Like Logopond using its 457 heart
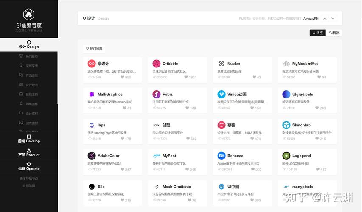The height and width of the screenshot is (212, 362). [318, 169]
